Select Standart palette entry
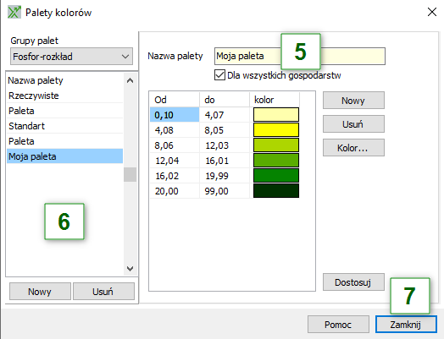This screenshot has width=444, height=339. pyautogui.click(x=65, y=126)
